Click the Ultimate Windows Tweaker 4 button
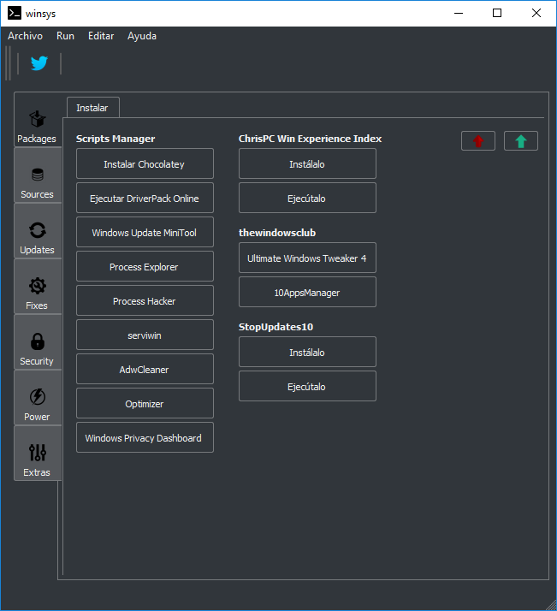Viewport: 557px width, 611px height. coord(307,258)
